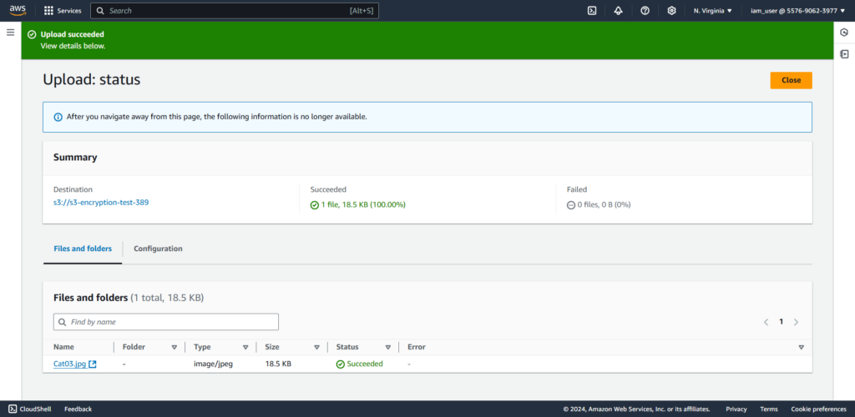This screenshot has height=417, width=855.
Task: Sort the table by Status column
Action: pyautogui.click(x=388, y=347)
